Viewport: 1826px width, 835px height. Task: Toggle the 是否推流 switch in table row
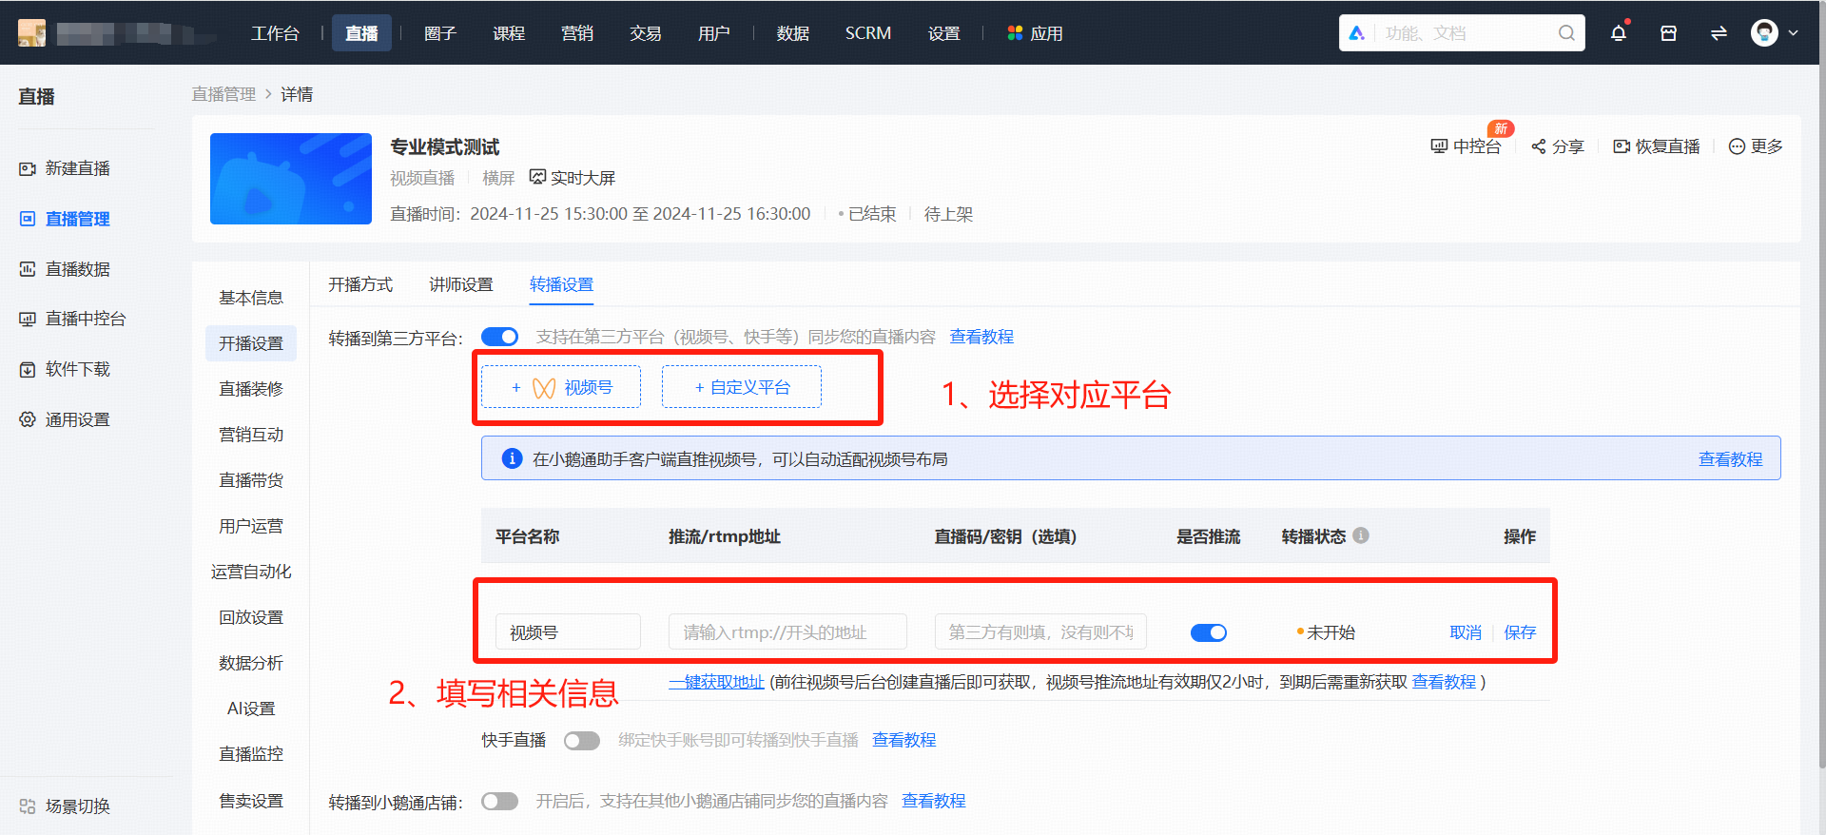click(1208, 632)
